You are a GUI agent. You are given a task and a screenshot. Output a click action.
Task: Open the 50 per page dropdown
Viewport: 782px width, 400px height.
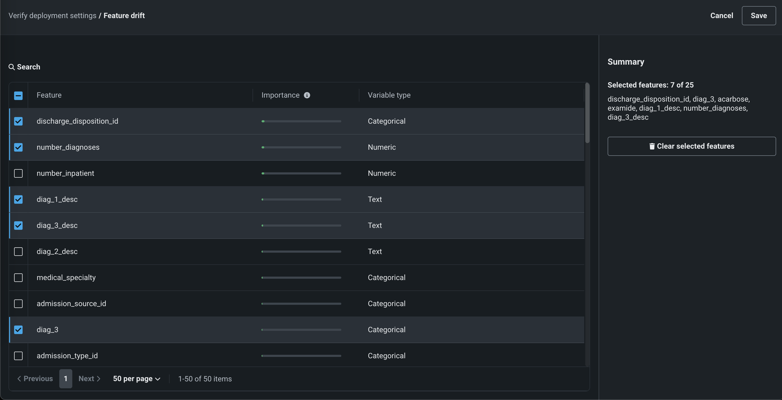pos(136,379)
